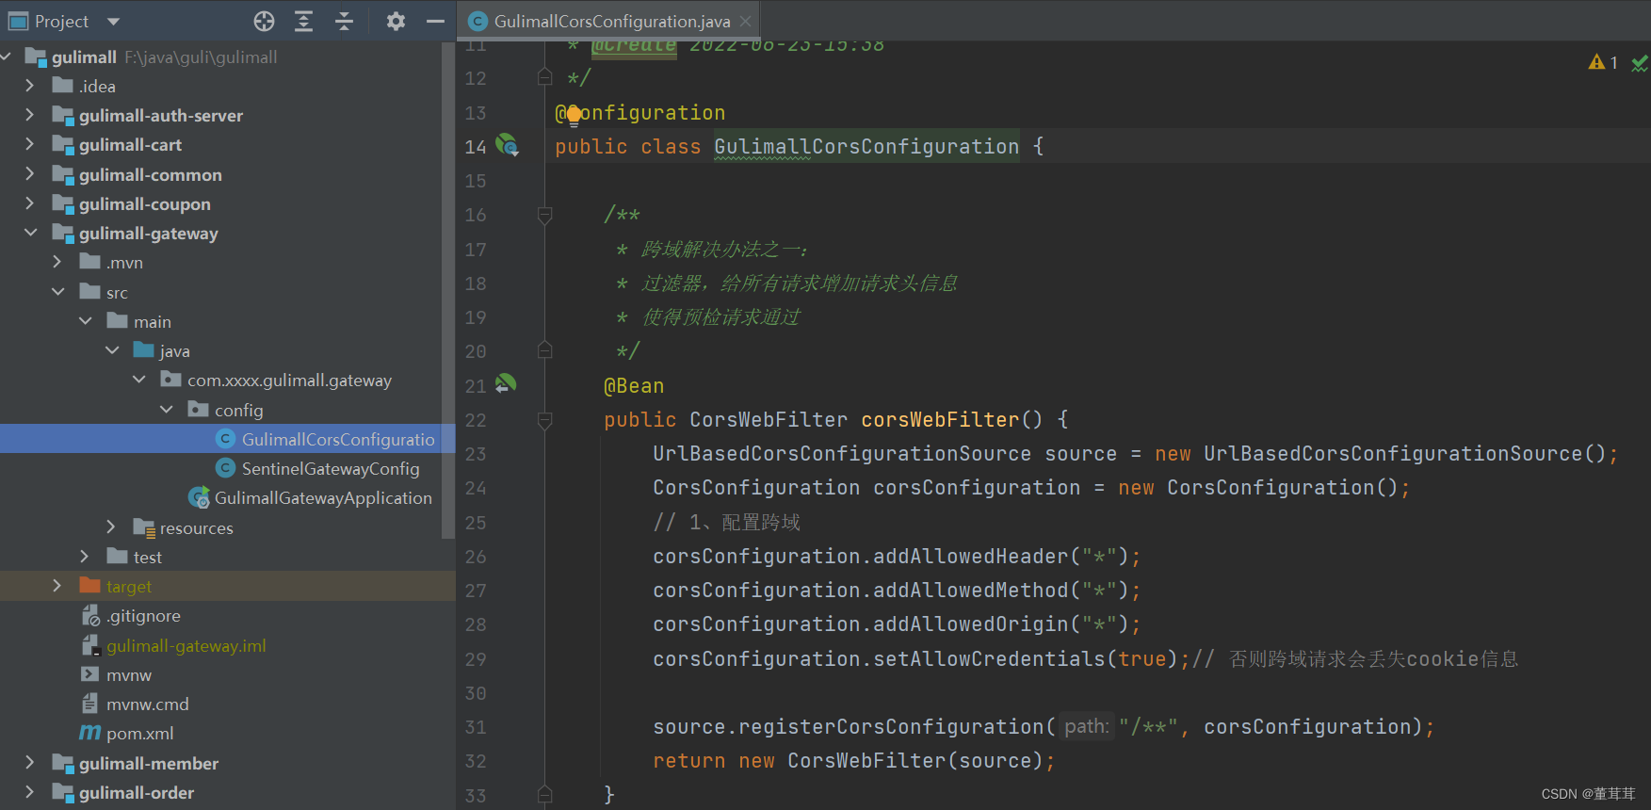The image size is (1651, 810).
Task: Click the Collapse All icon in Project toolbar
Action: pyautogui.click(x=345, y=21)
